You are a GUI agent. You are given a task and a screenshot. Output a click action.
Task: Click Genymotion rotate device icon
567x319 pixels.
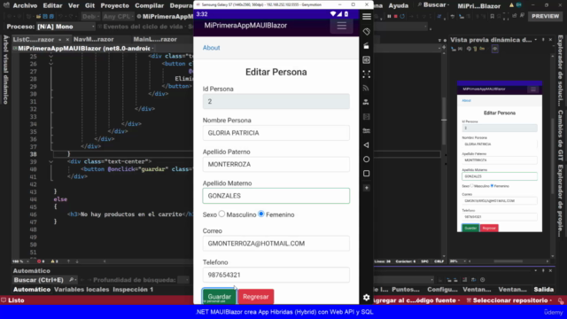click(366, 32)
